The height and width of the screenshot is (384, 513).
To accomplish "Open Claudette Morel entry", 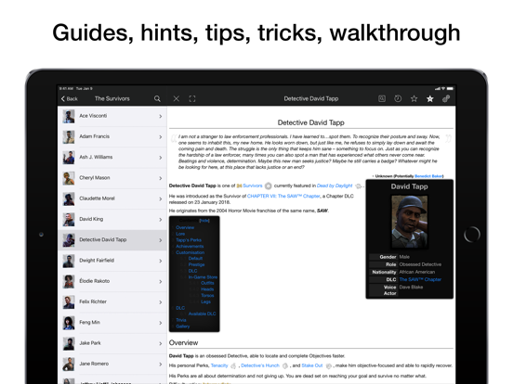I will [112, 198].
